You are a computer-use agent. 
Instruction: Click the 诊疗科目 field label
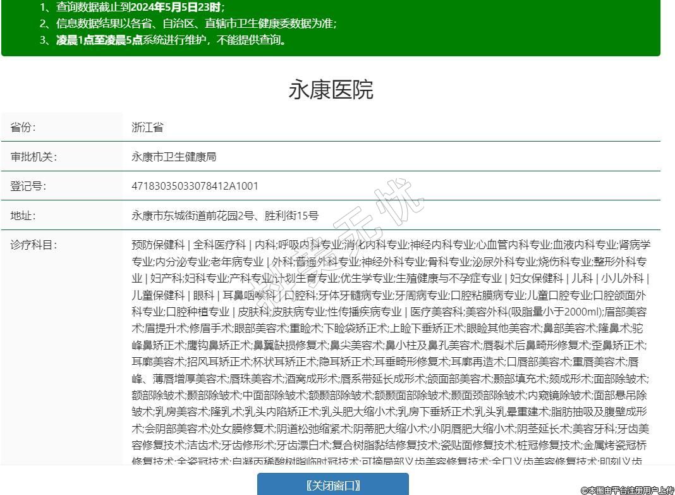tap(33, 245)
